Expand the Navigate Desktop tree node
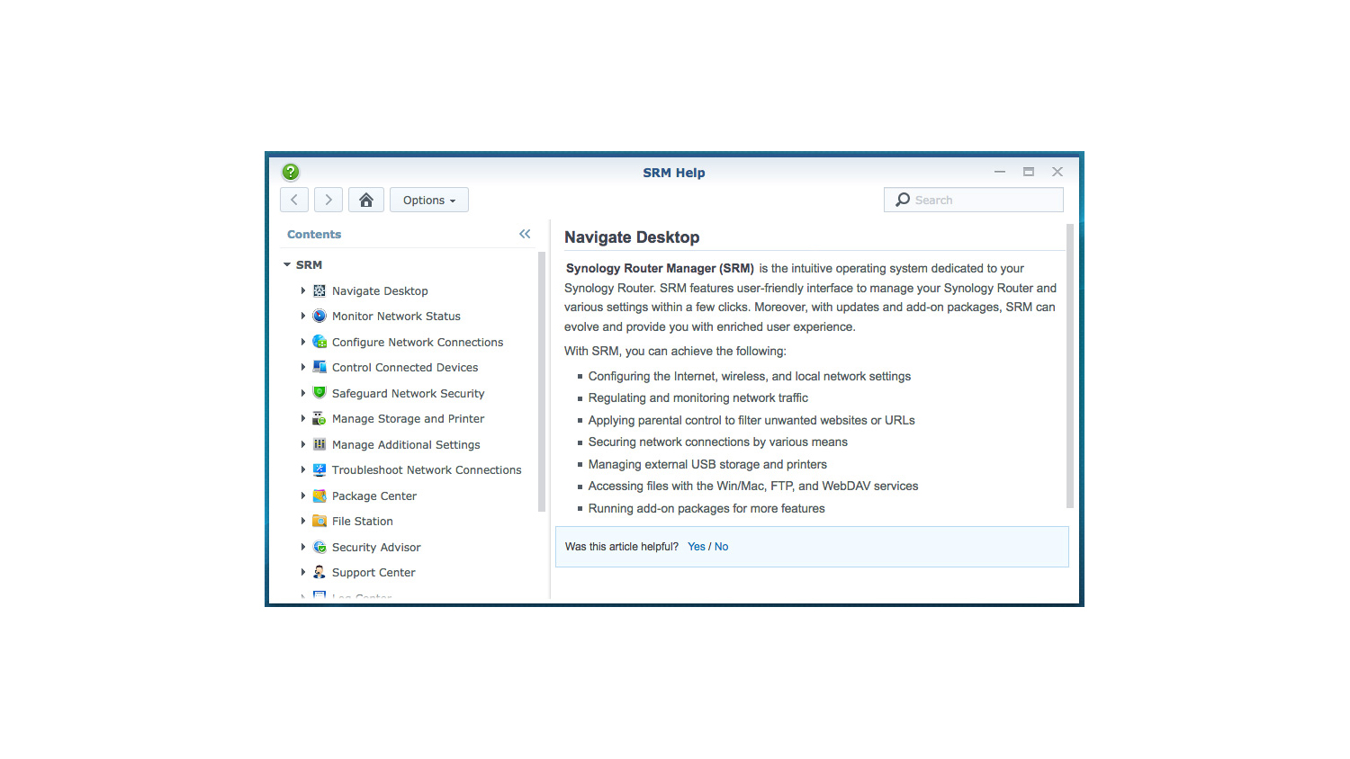The width and height of the screenshot is (1350, 759). (303, 290)
